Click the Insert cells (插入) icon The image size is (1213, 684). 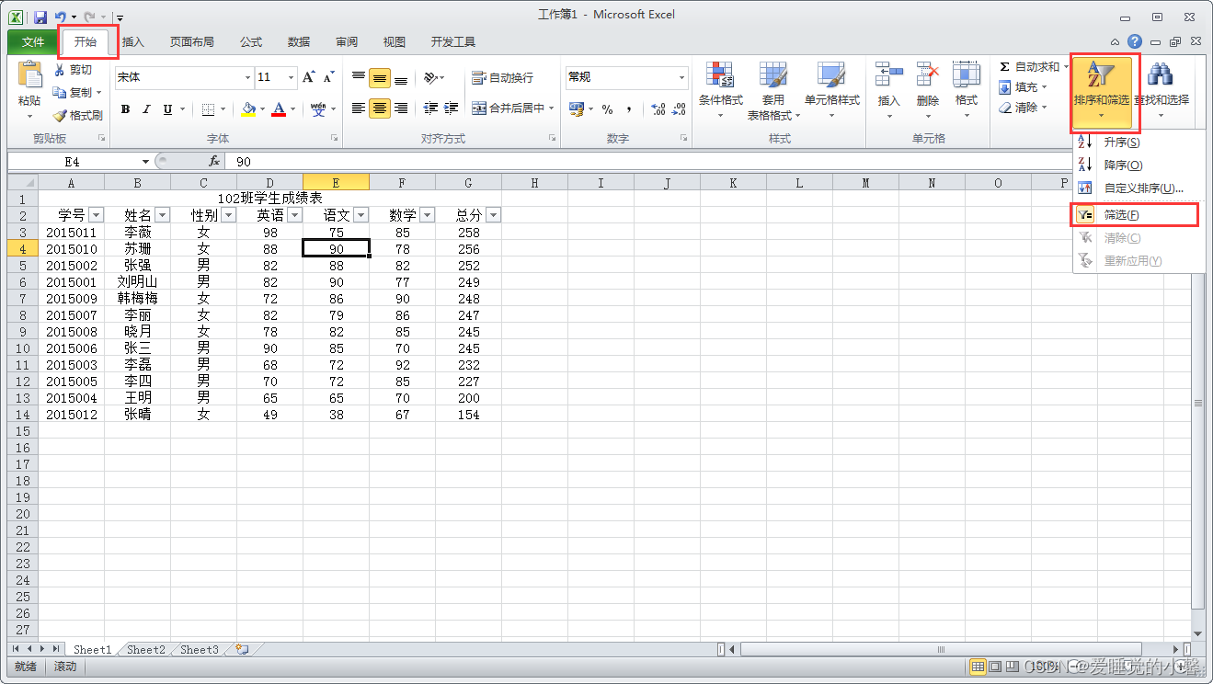888,74
